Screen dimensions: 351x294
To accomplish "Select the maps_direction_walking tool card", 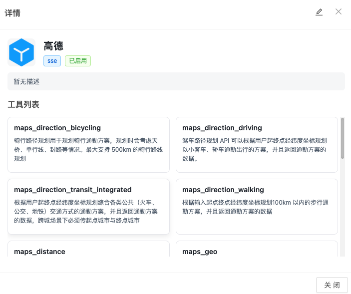I will (257, 207).
